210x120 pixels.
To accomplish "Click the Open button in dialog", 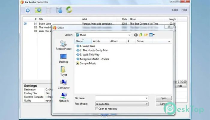I will 163,98.
